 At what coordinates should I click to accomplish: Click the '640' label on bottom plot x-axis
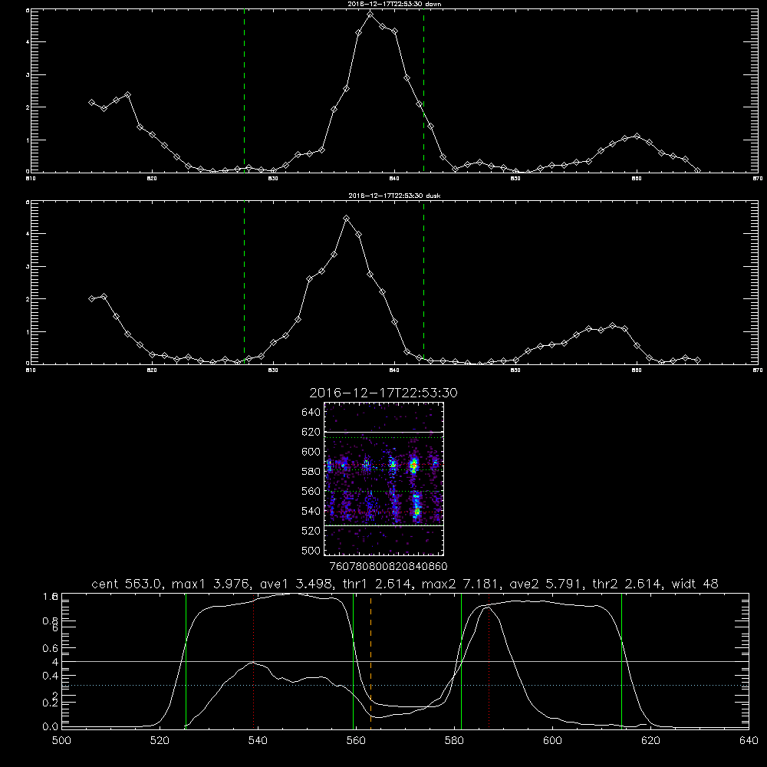point(749,741)
